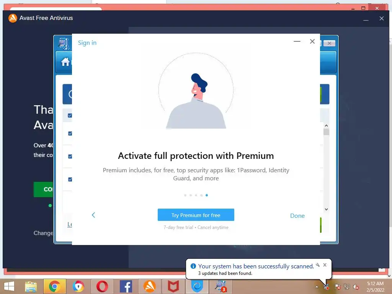This screenshot has height=294, width=392.
Task: Open updater app with badge 3 on taskbar
Action: (221, 286)
